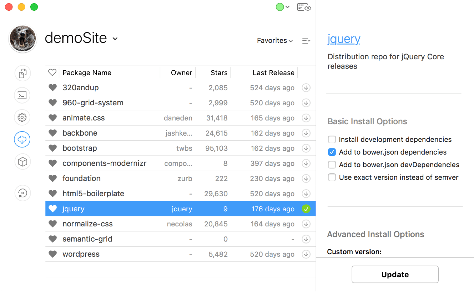This screenshot has height=292, width=474.
Task: Click download arrow for wordpress
Action: point(306,254)
